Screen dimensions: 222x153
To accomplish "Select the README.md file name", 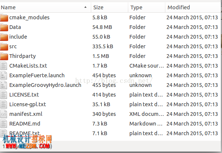I will [25, 124].
